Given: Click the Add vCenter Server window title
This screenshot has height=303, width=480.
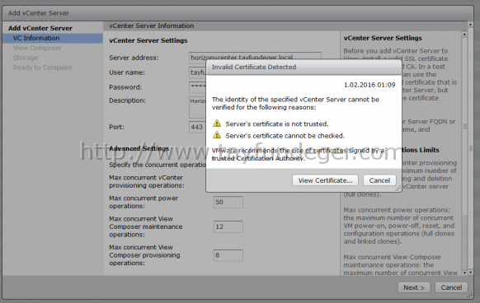Looking at the screenshot, I should point(39,13).
